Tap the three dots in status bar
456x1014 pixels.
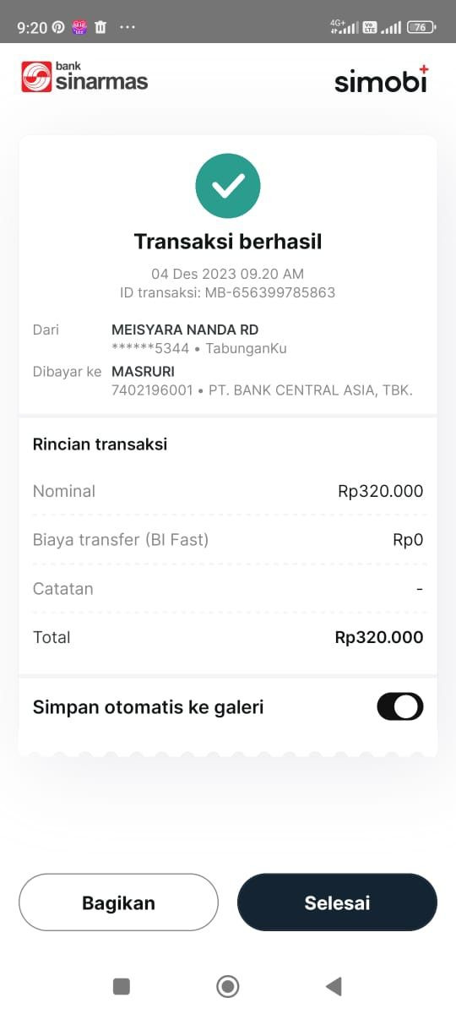[x=128, y=27]
